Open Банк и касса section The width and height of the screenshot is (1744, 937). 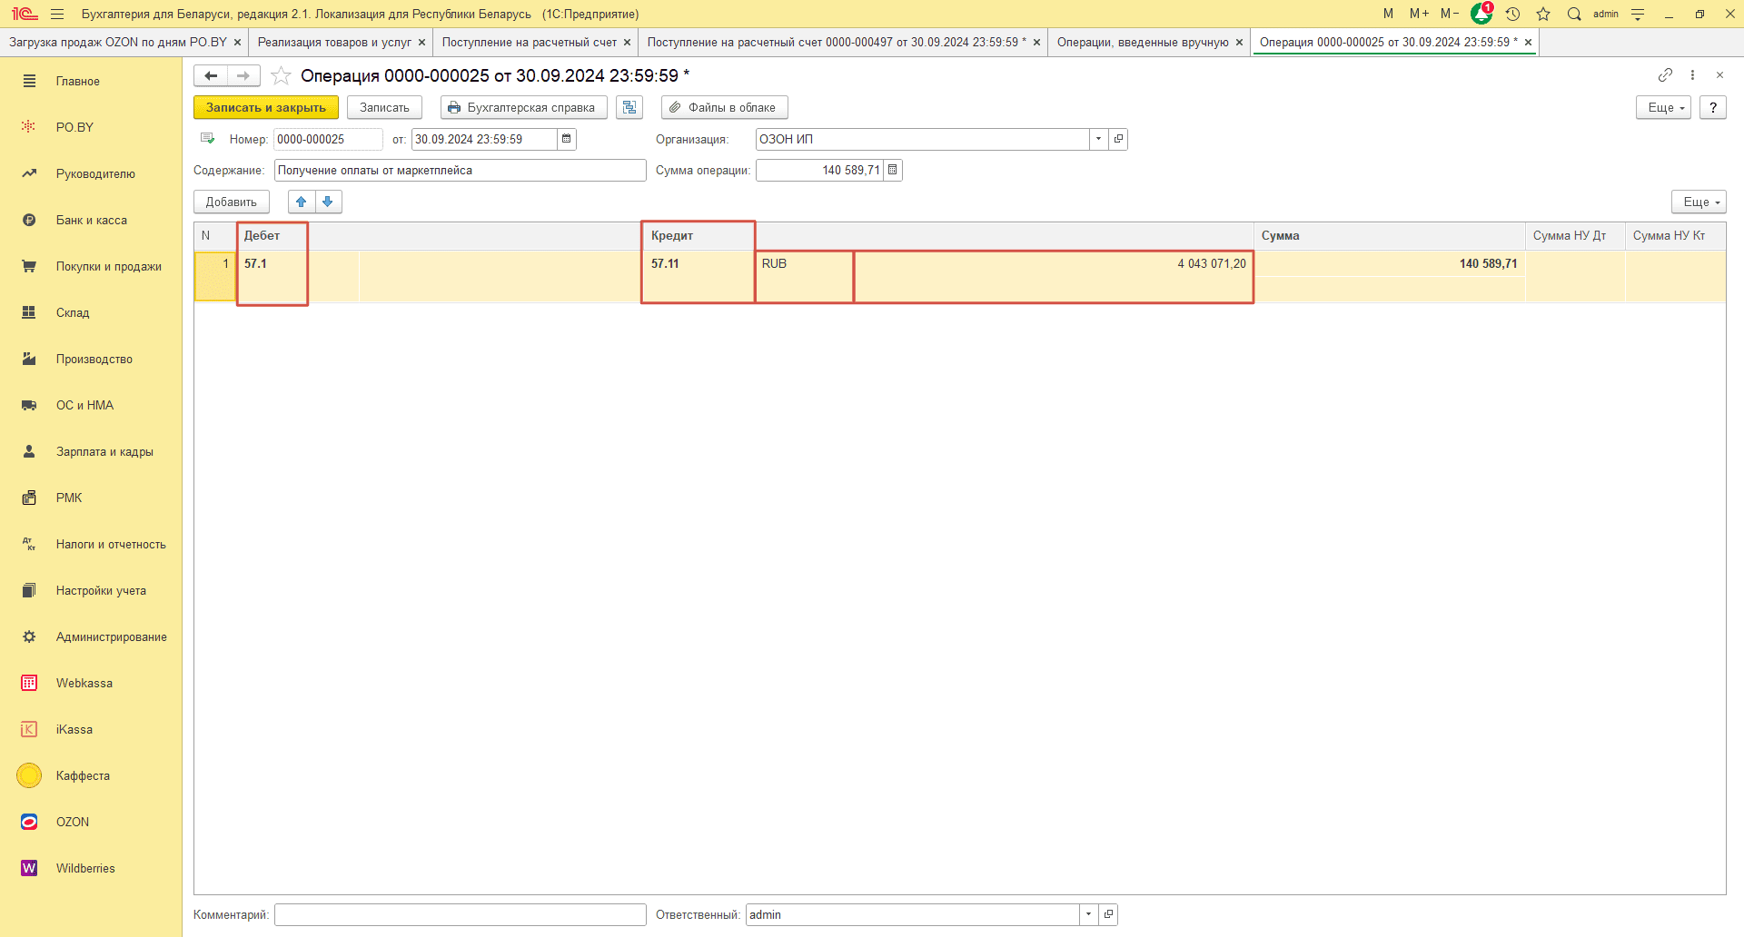(92, 220)
